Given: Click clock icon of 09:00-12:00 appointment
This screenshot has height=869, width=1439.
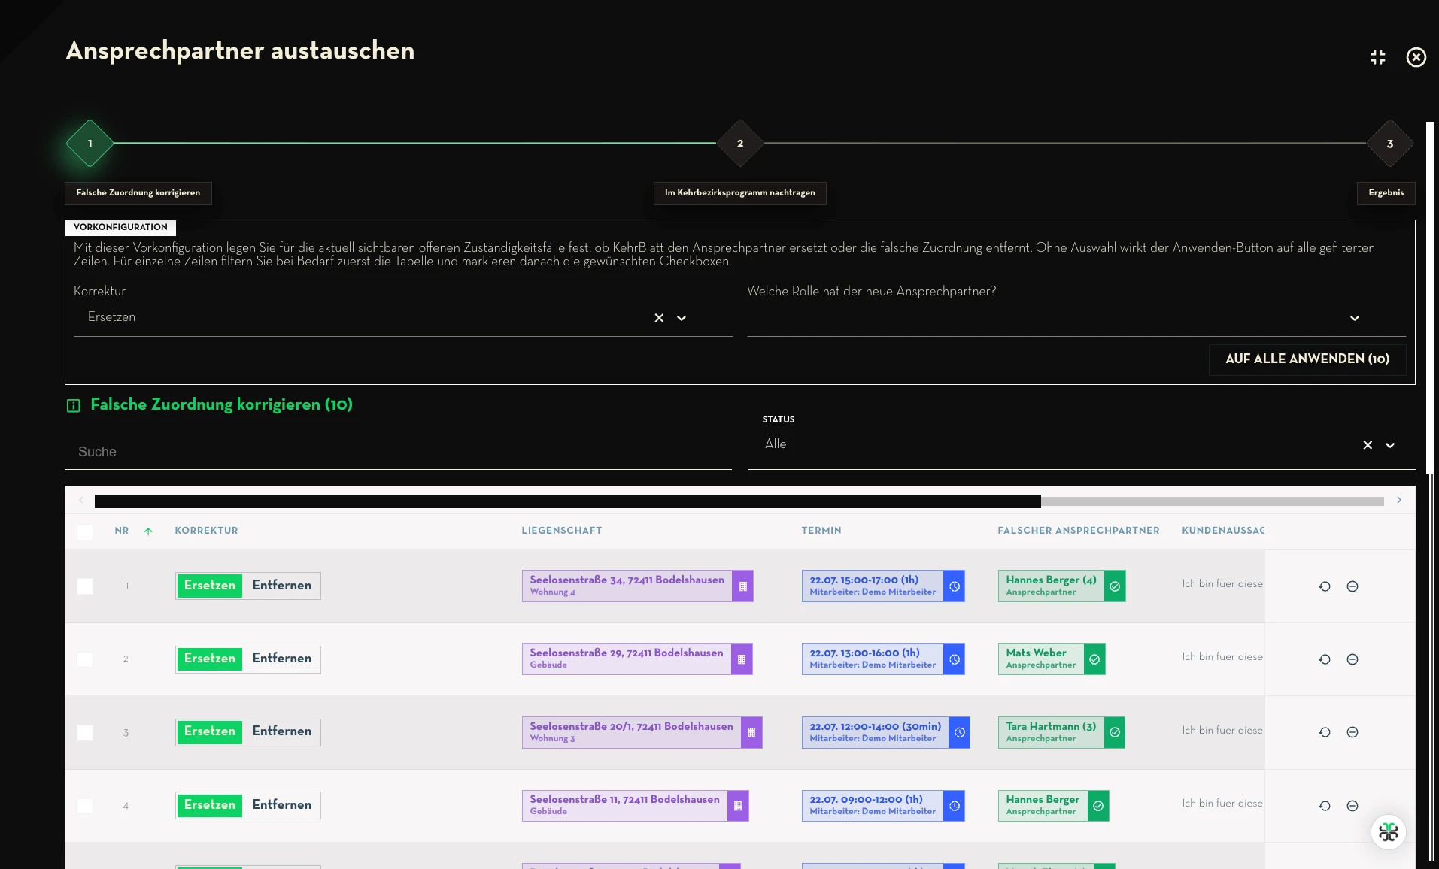Looking at the screenshot, I should 954,806.
